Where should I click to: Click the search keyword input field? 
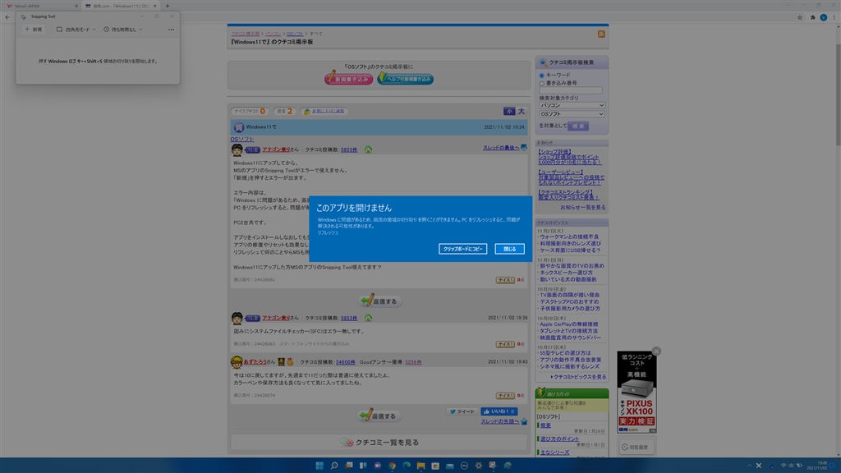pyautogui.click(x=571, y=90)
